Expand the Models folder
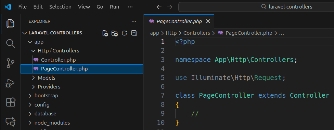Screen dimensions: 334x130 click(82, 78)
